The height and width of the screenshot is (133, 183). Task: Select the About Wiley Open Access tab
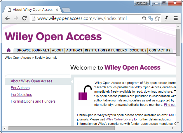point(33,10)
